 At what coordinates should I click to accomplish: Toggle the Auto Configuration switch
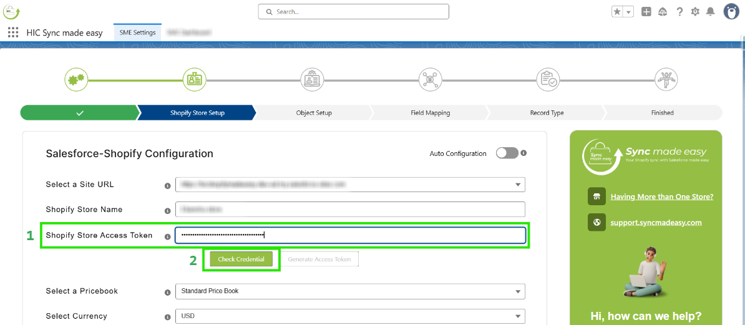pos(507,153)
